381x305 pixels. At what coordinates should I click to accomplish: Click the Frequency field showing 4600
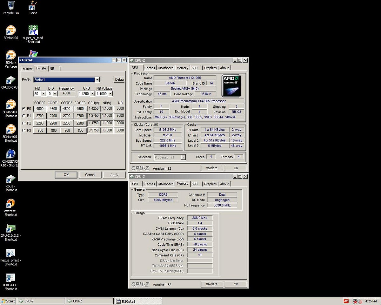66,94
